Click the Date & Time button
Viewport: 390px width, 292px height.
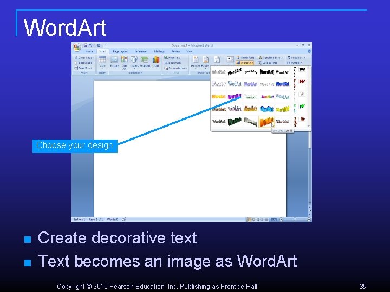pyautogui.click(x=268, y=63)
